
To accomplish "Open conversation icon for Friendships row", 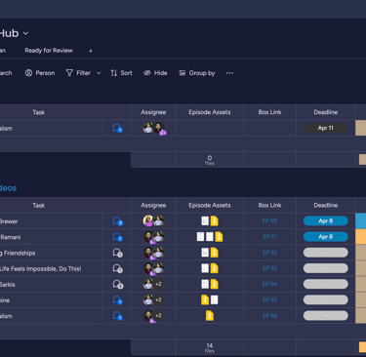I will [117, 253].
